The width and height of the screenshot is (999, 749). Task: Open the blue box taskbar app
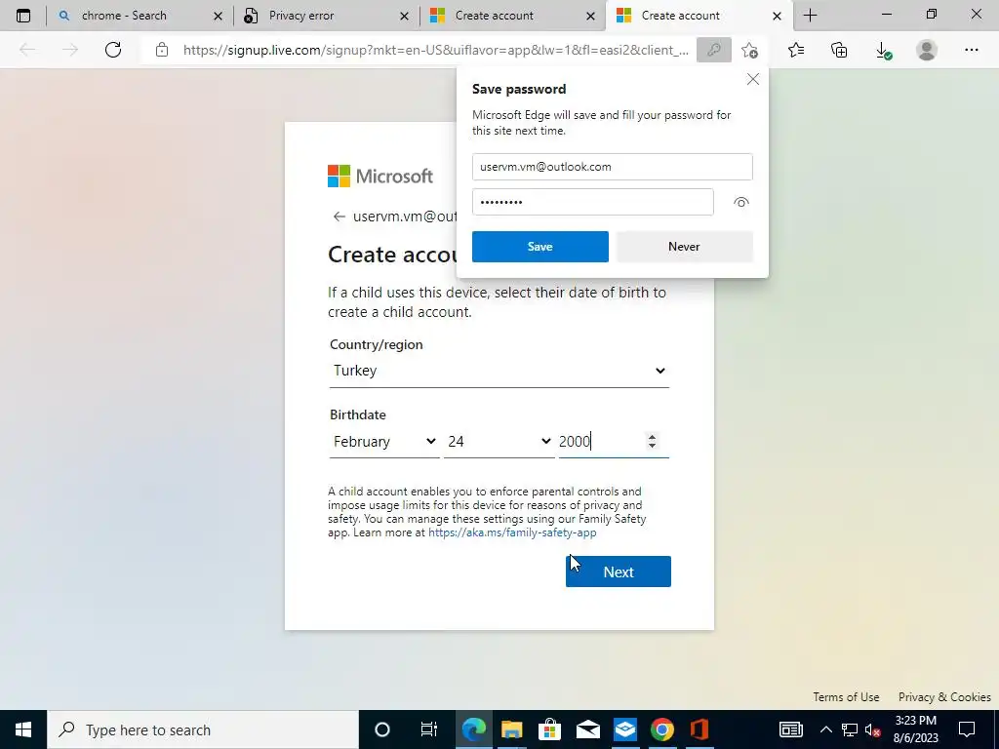coord(625,729)
